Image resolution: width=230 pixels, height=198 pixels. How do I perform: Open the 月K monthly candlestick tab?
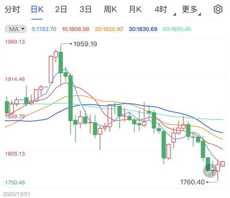(135, 9)
